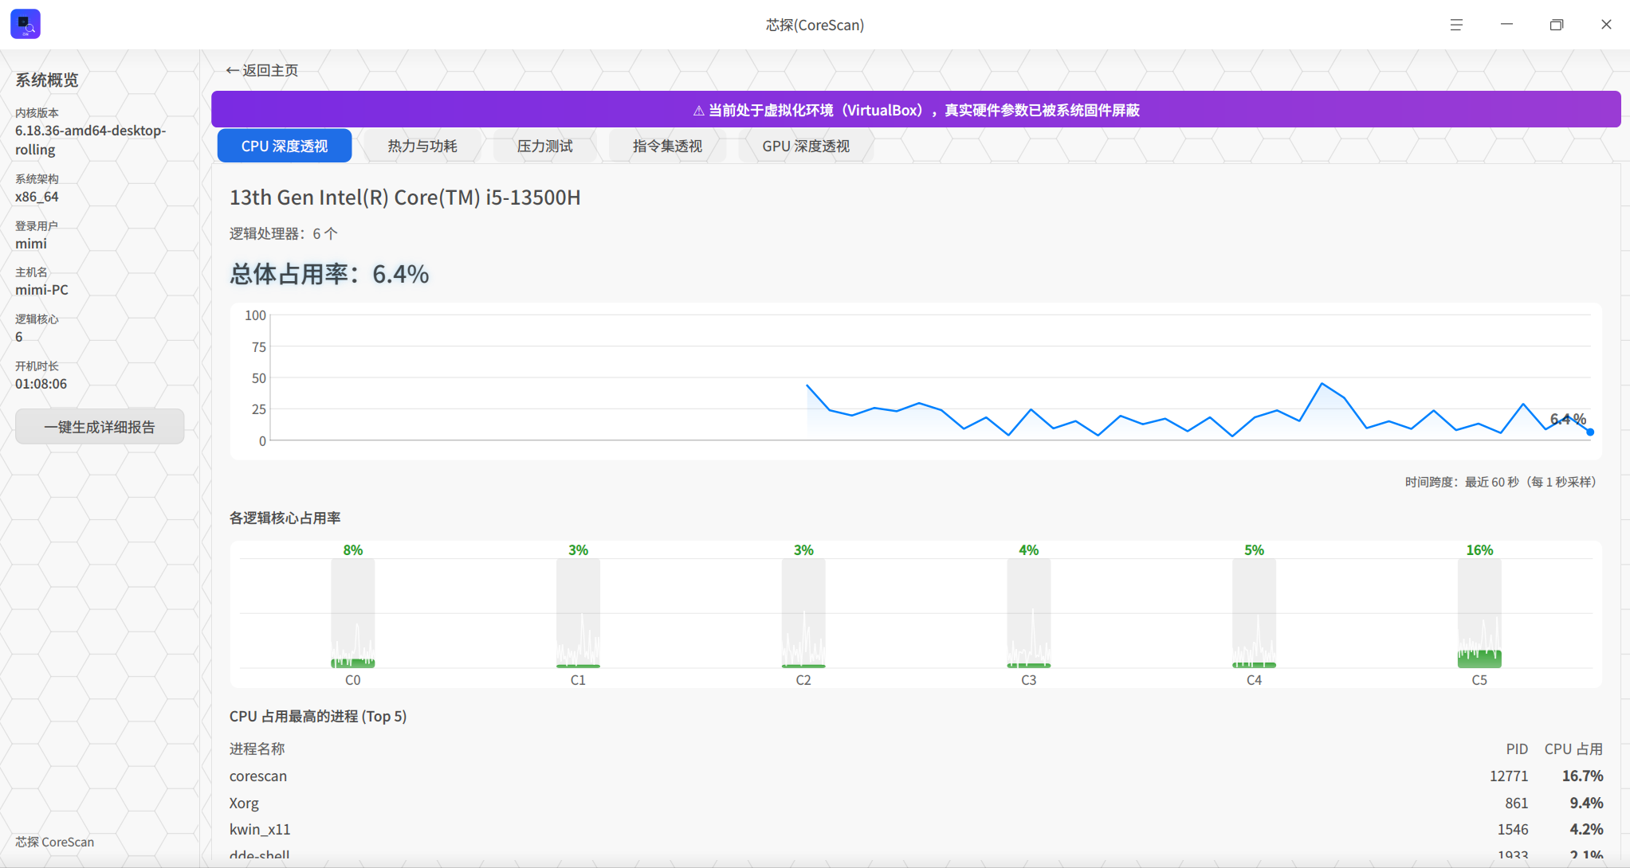Select the Xorg process row
This screenshot has height=868, width=1630.
pos(916,803)
